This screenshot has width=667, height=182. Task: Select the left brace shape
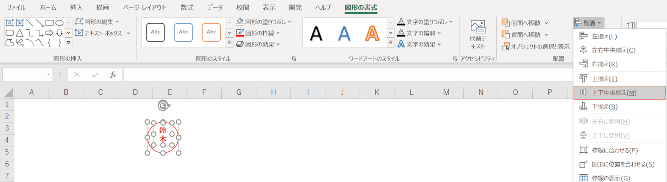[x=49, y=43]
